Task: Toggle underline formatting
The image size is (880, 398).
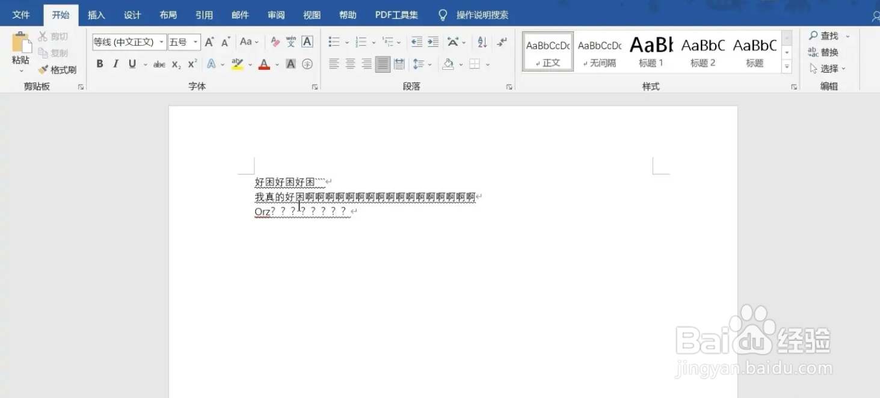Action: (x=132, y=64)
